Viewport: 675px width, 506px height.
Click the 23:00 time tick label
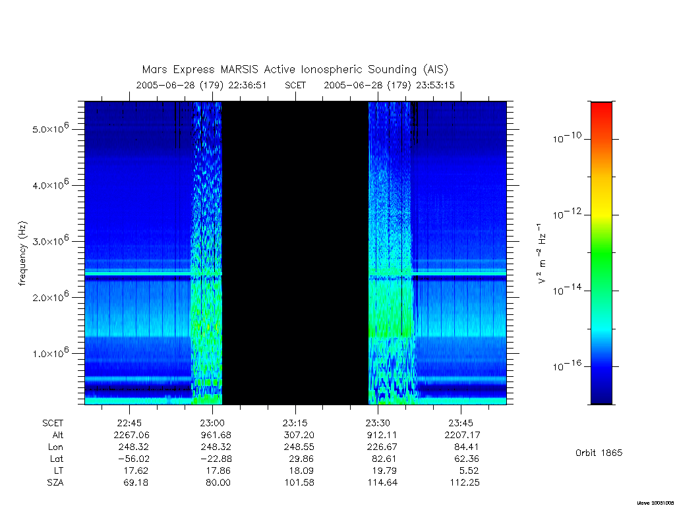point(212,423)
